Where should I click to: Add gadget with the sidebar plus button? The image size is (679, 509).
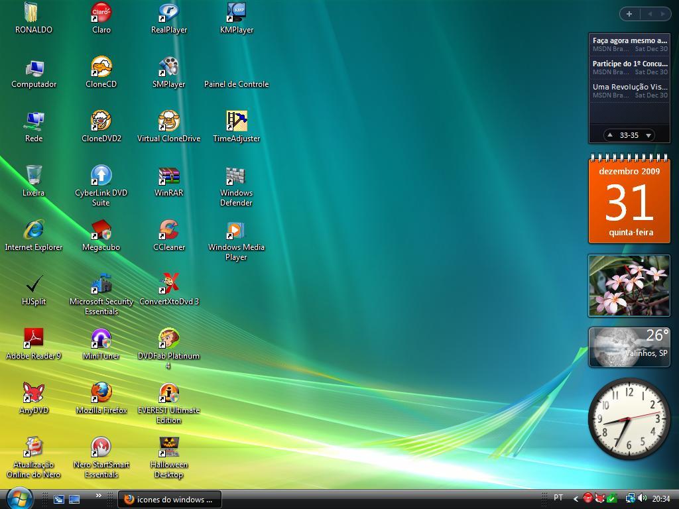tap(629, 14)
